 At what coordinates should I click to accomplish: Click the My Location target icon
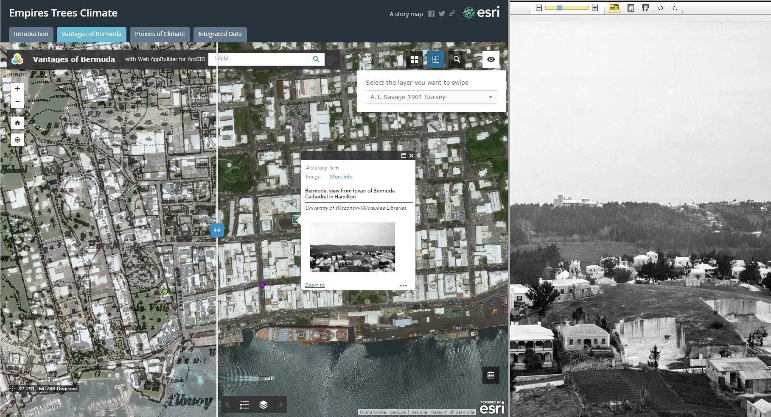click(17, 140)
